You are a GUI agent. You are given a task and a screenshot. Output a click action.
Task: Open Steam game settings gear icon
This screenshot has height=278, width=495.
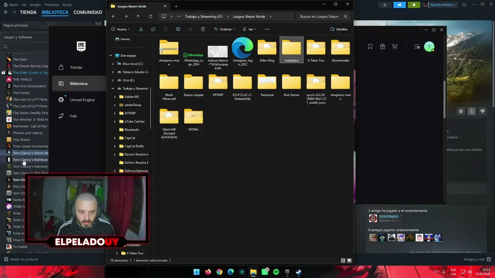(x=461, y=111)
